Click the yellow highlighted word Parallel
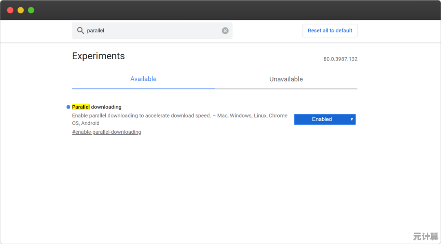The height and width of the screenshot is (244, 441). click(81, 107)
